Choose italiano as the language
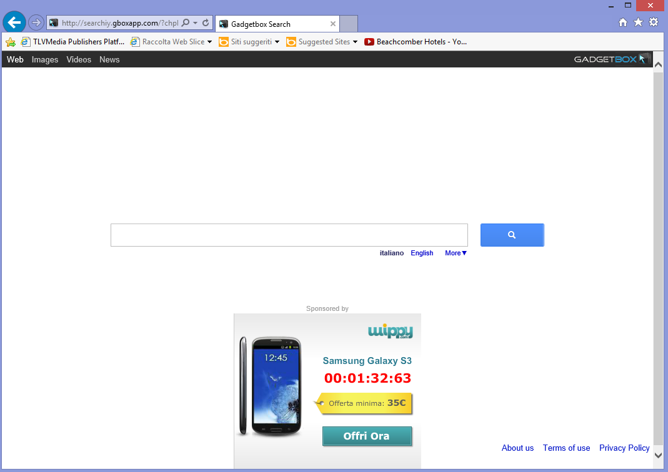The width and height of the screenshot is (668, 472). click(392, 253)
